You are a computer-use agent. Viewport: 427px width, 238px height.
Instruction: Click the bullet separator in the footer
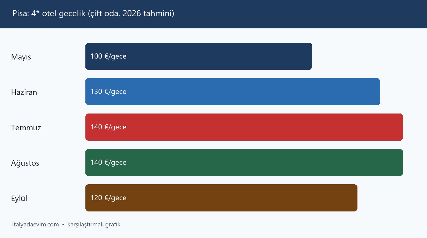[x=63, y=225]
